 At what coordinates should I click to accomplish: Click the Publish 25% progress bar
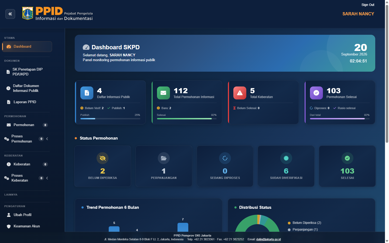pyautogui.click(x=110, y=119)
